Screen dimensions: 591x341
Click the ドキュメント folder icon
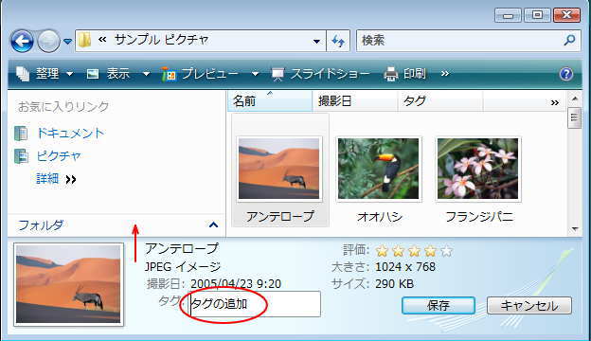(21, 134)
